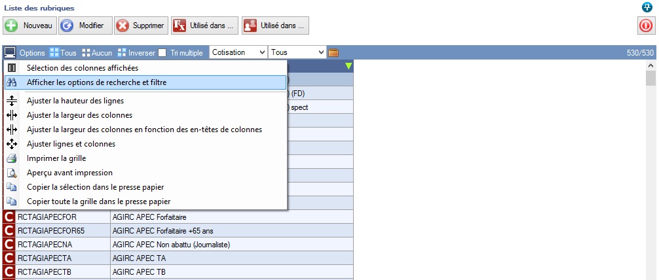The image size is (659, 280).
Task: Select Aperçu avant impression
Action: (x=69, y=172)
